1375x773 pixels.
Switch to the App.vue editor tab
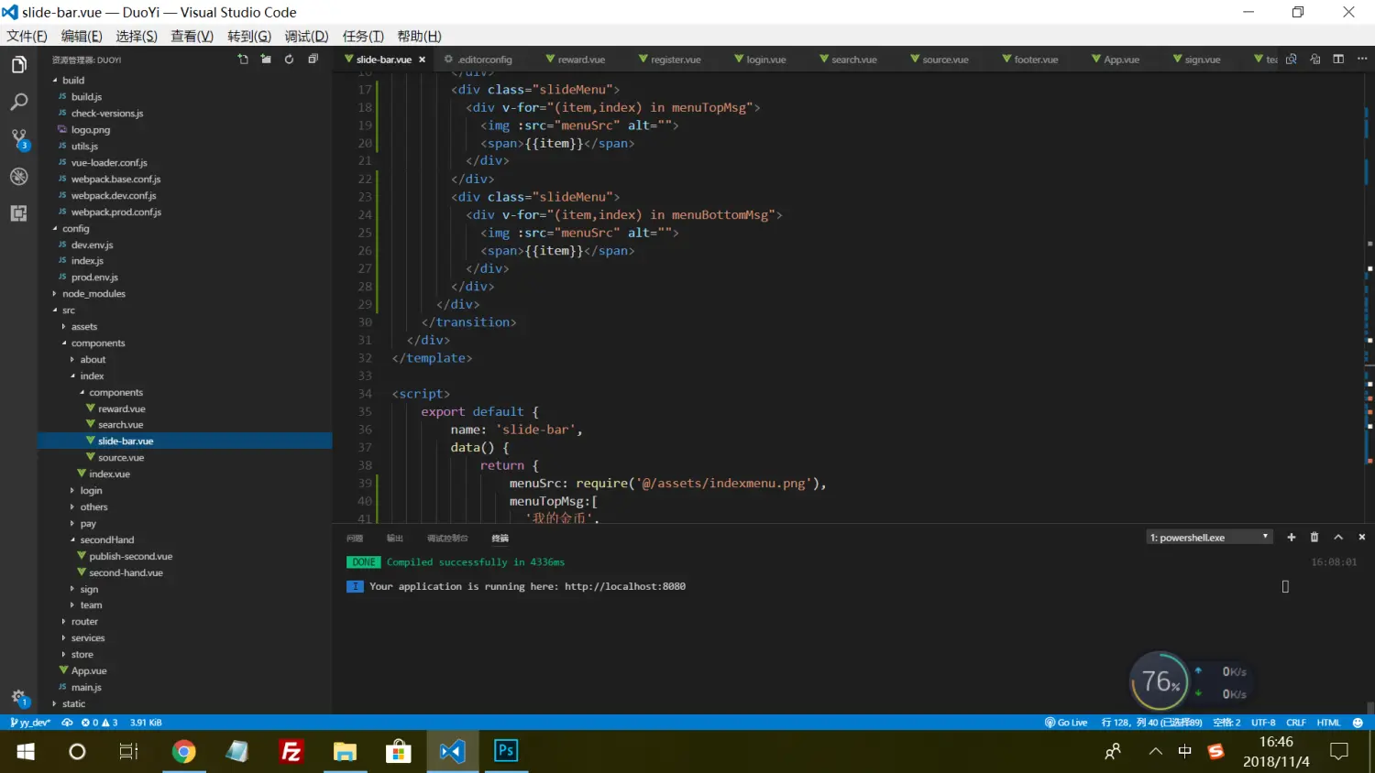[1121, 60]
